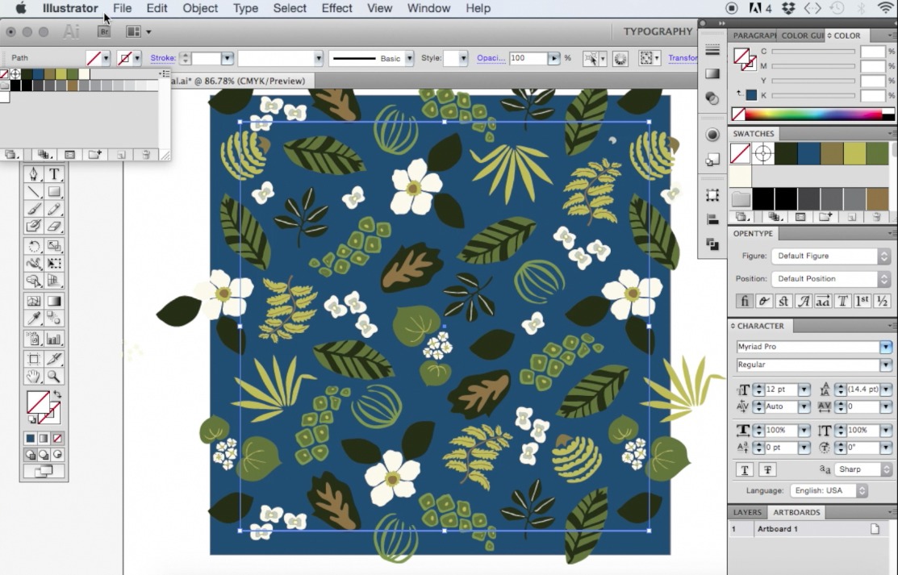898x575 pixels.
Task: Select the Pen tool
Action: 33,174
